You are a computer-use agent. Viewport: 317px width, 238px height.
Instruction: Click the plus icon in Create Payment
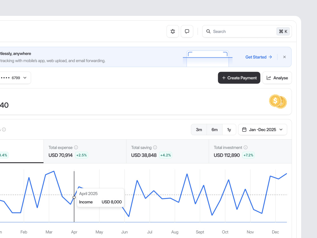click(224, 78)
